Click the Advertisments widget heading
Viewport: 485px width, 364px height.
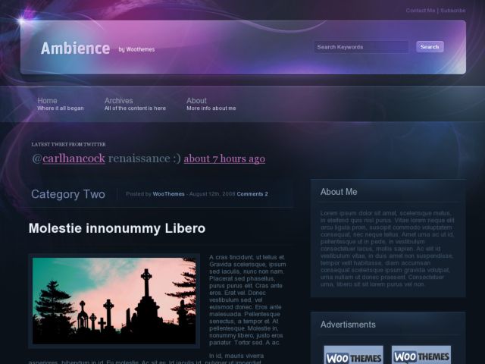coord(348,325)
